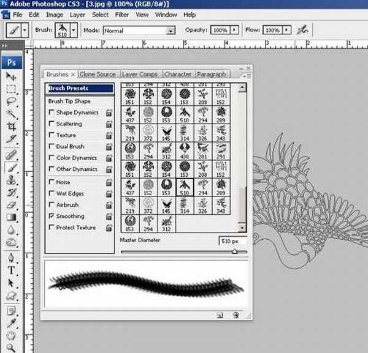Open the Filter menu

(122, 14)
